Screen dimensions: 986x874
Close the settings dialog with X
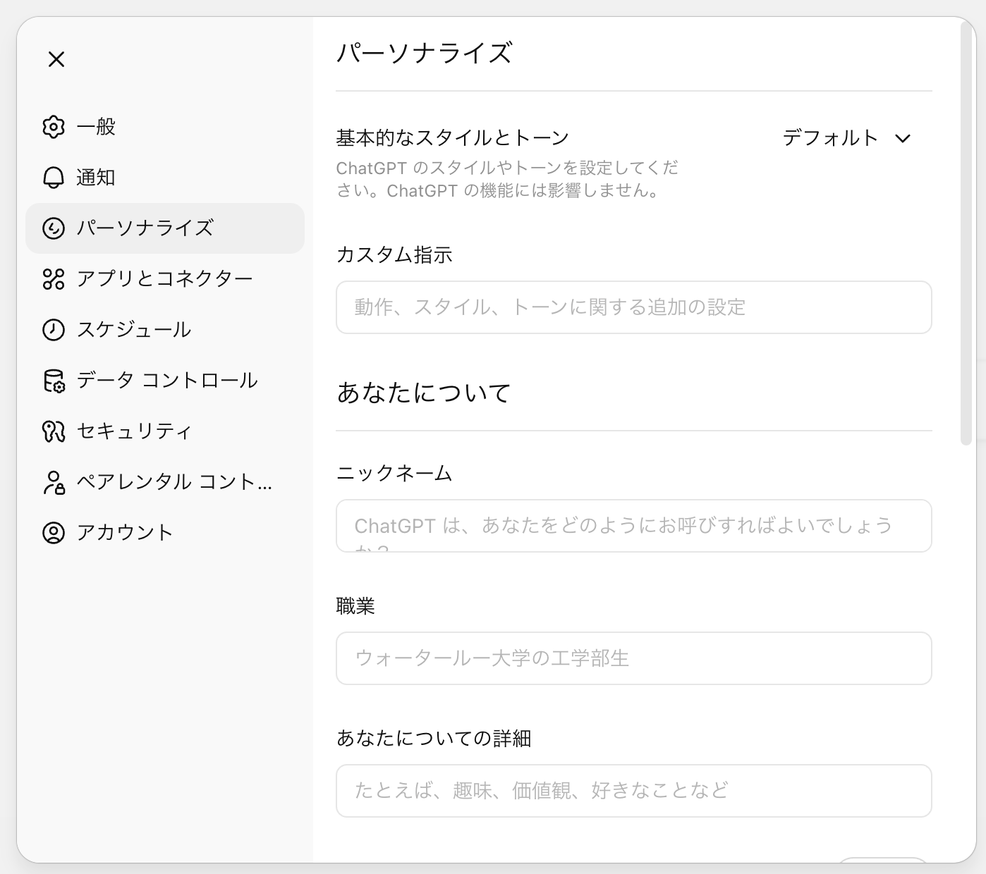(56, 59)
